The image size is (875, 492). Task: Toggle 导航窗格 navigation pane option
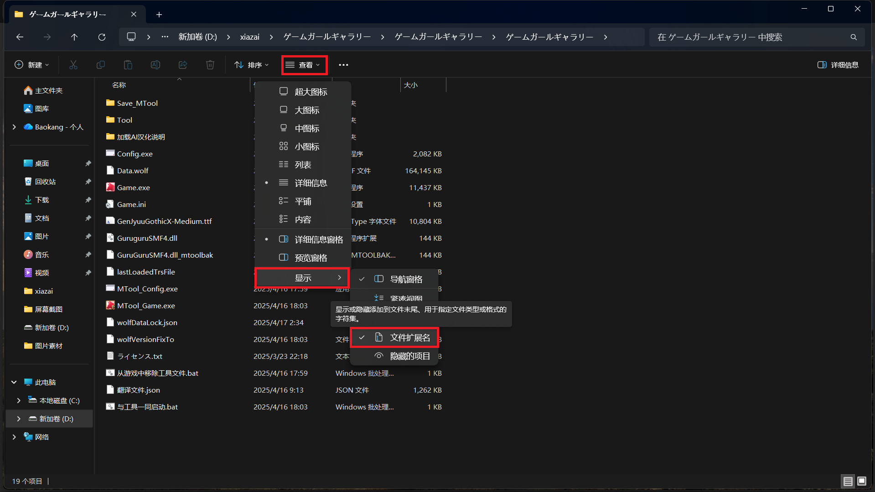394,279
